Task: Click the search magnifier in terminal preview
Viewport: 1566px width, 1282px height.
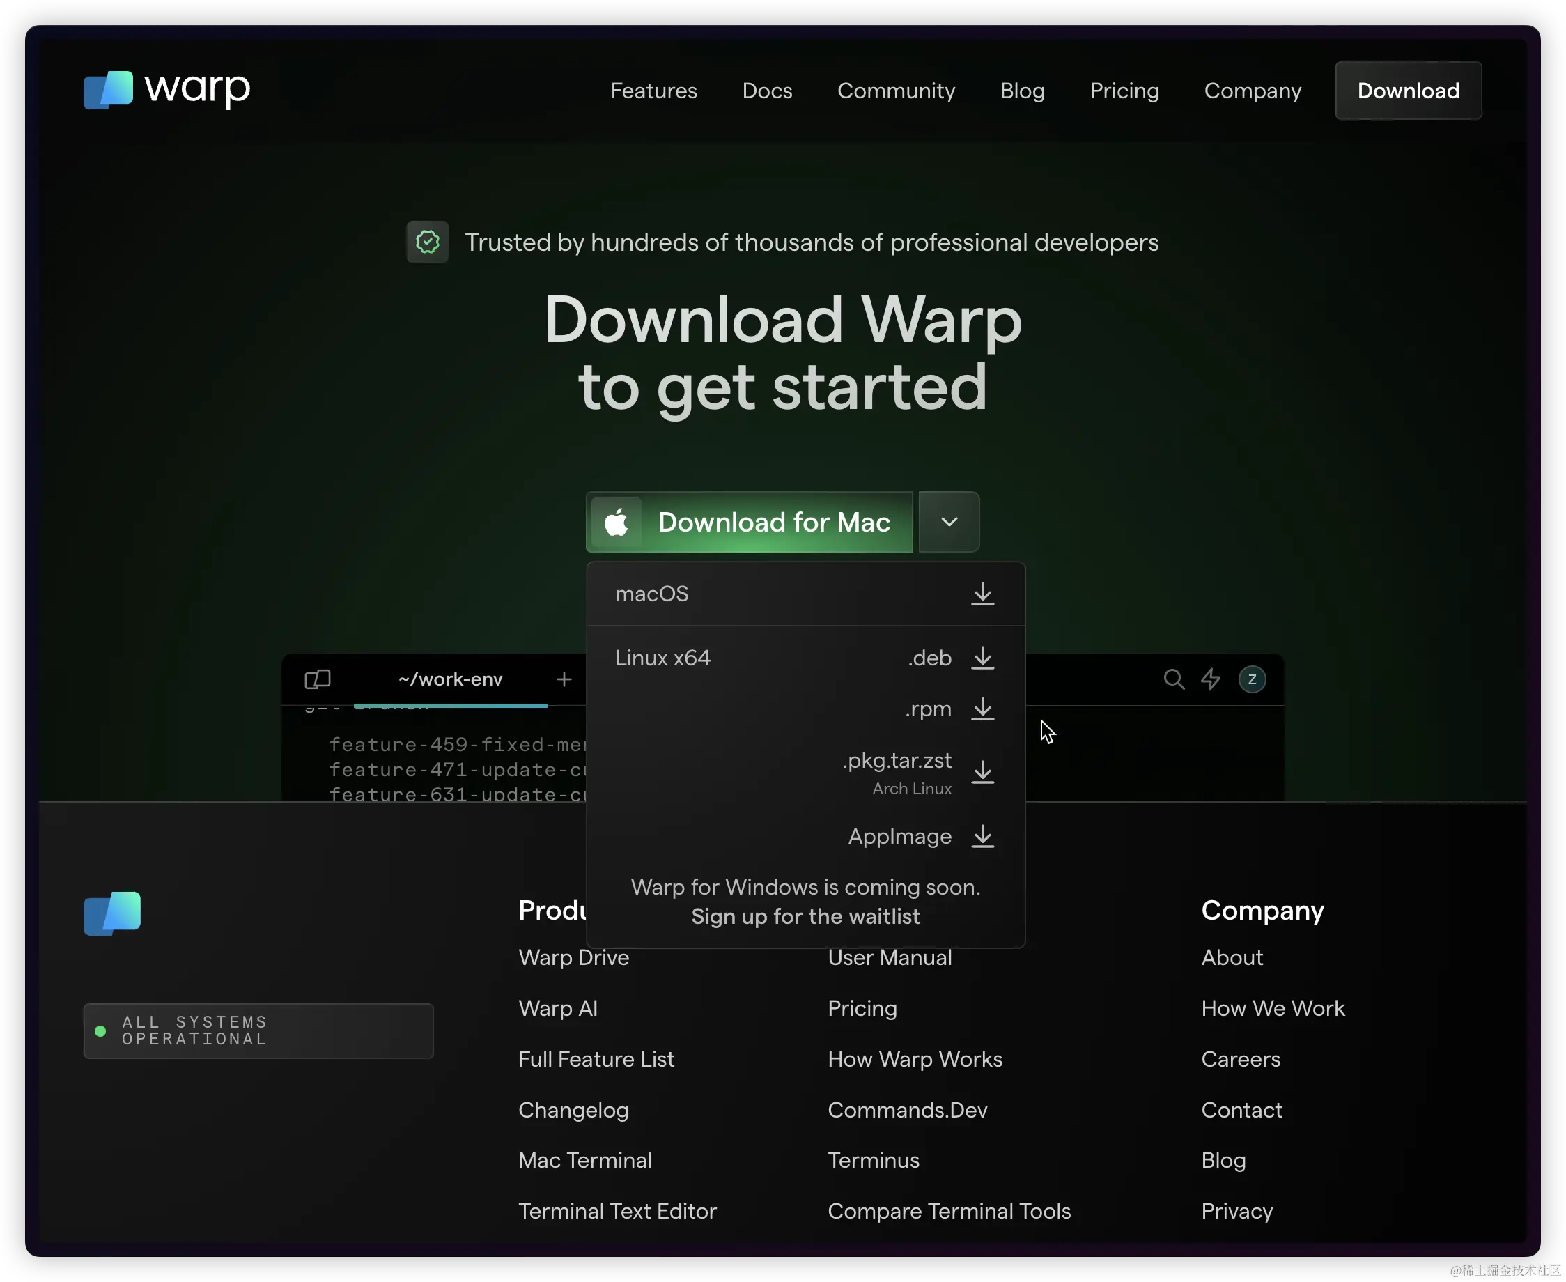Action: 1173,679
